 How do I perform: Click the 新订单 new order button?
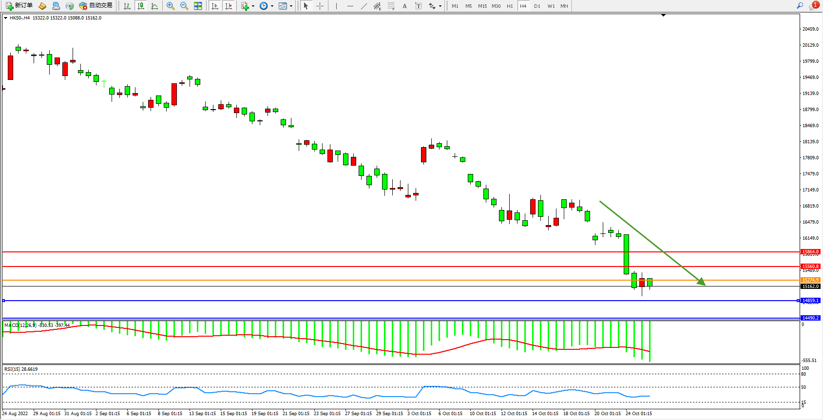19,6
